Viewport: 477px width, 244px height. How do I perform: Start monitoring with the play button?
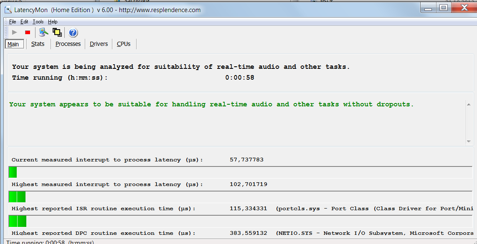pyautogui.click(x=14, y=32)
